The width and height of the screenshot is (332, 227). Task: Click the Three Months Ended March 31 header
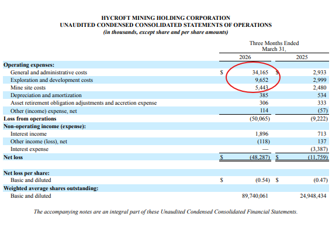click(x=274, y=46)
